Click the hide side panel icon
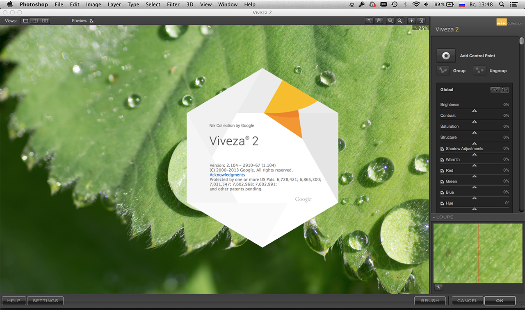 (421, 20)
